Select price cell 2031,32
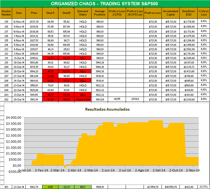 click(x=34, y=36)
